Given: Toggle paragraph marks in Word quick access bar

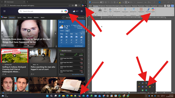Looking at the screenshot, I should coord(126,2).
